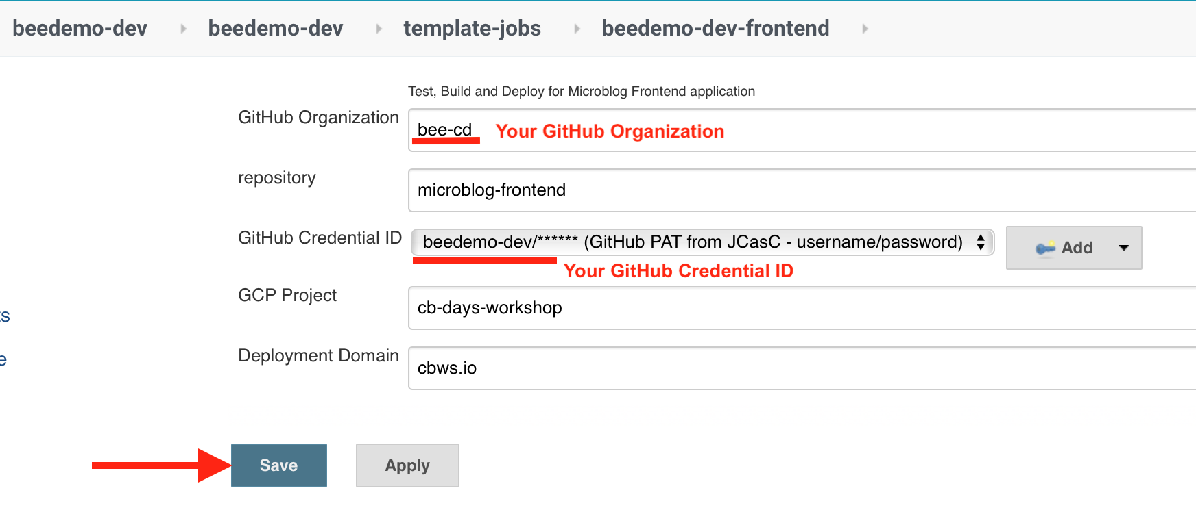Click the stepper arrows in credential select

coord(981,242)
